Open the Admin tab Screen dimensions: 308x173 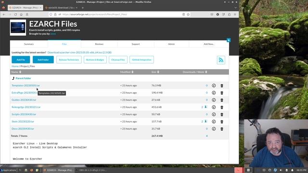171,44
